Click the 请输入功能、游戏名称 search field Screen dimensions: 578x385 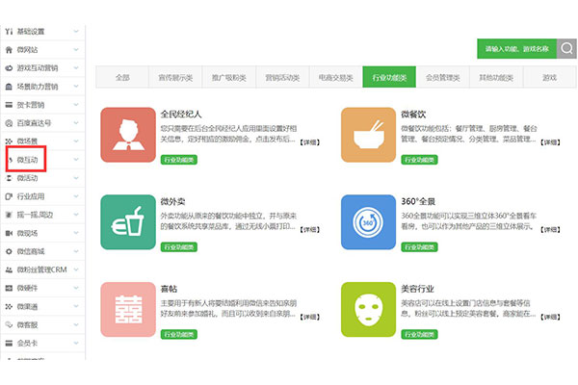click(516, 49)
